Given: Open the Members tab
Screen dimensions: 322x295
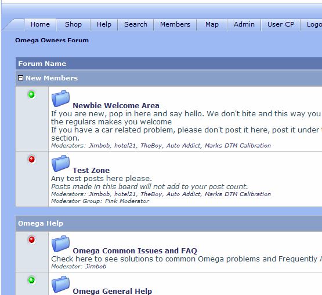Looking at the screenshot, I should [x=175, y=24].
